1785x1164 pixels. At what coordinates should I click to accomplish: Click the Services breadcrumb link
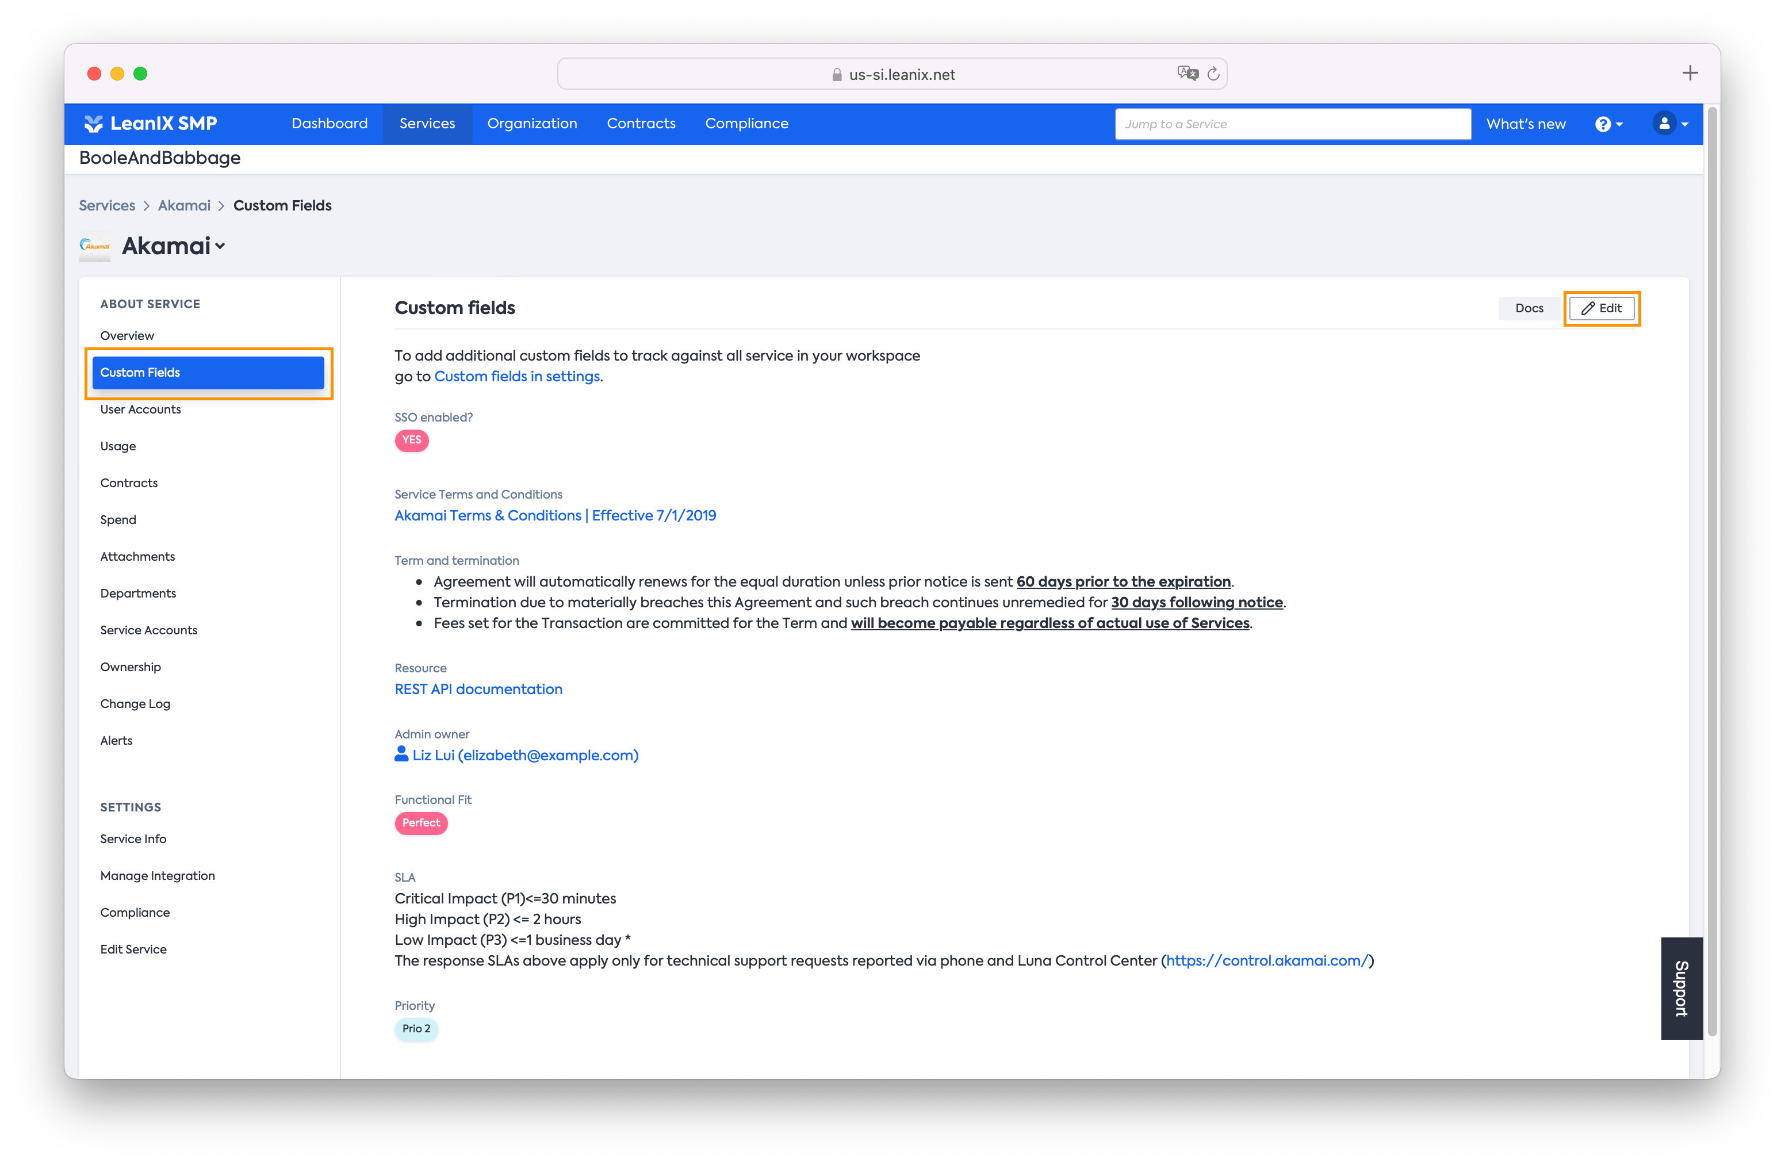[108, 205]
